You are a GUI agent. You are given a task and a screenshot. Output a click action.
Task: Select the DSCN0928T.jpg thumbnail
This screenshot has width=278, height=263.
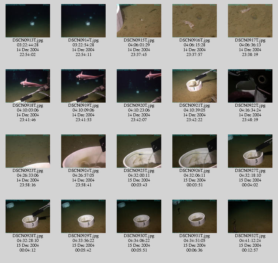coord(28,216)
